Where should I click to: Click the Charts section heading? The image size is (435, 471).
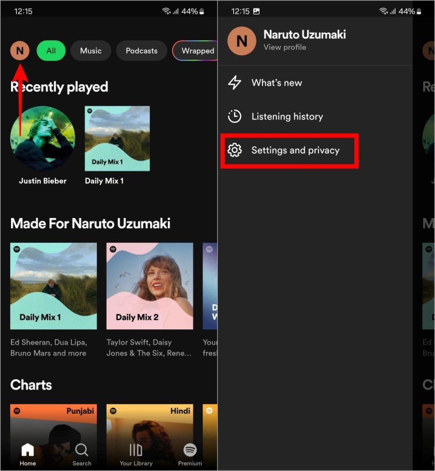point(31,385)
